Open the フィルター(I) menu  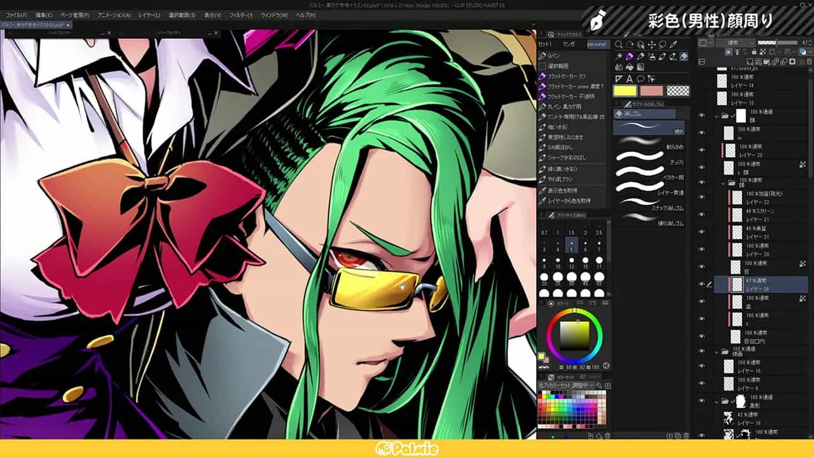coord(241,15)
